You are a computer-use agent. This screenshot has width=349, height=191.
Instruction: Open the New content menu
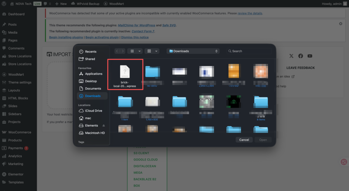point(61,3)
